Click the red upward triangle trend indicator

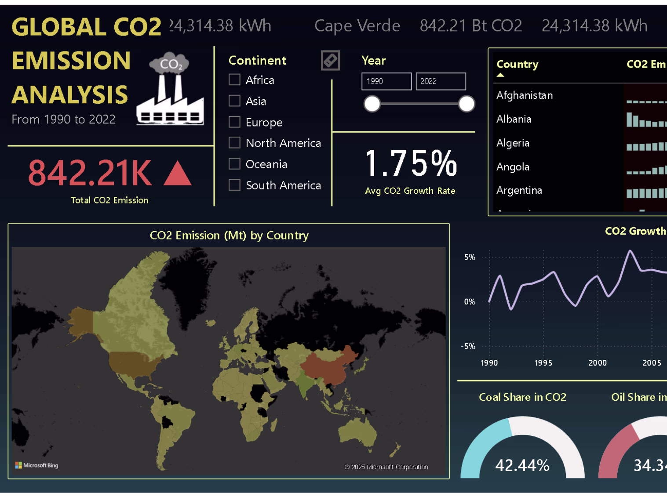[x=178, y=173]
